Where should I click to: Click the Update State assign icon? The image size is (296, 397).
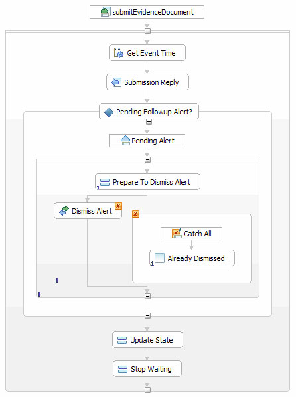tap(122, 340)
